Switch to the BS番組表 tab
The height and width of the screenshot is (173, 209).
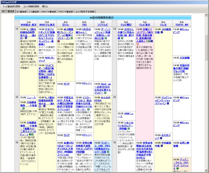22,12
